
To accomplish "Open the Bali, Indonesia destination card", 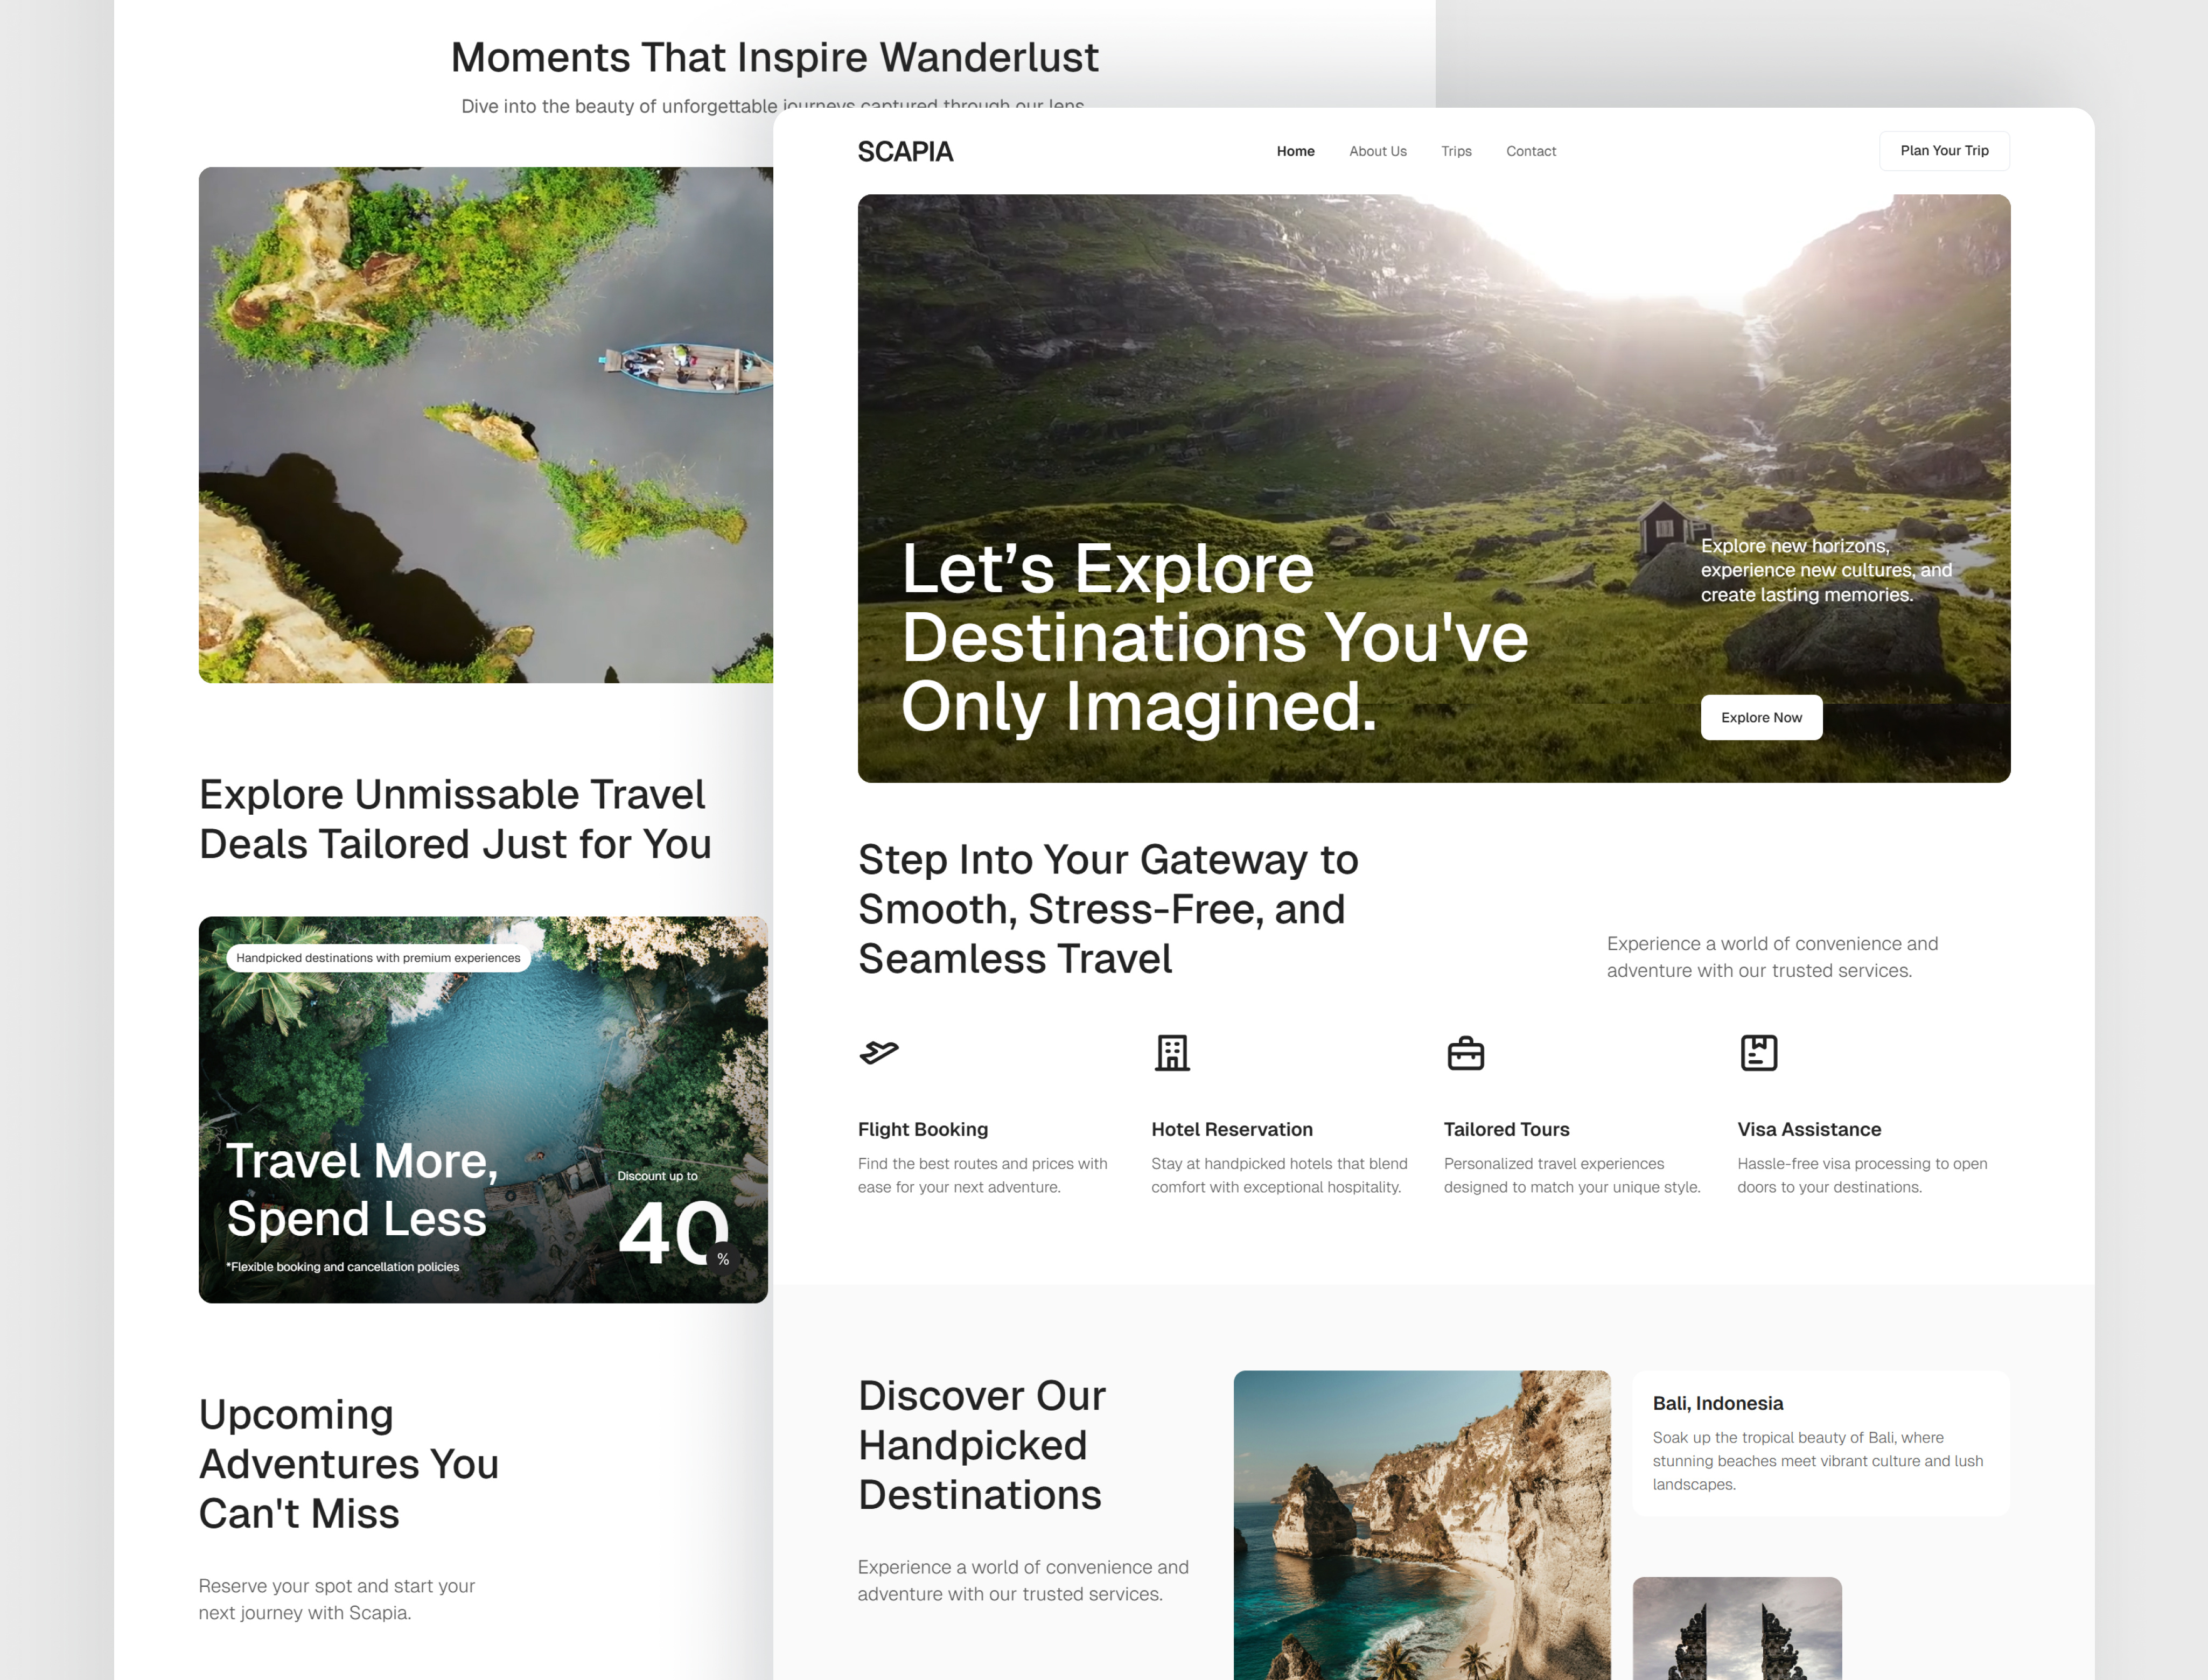I will coord(1820,1443).
